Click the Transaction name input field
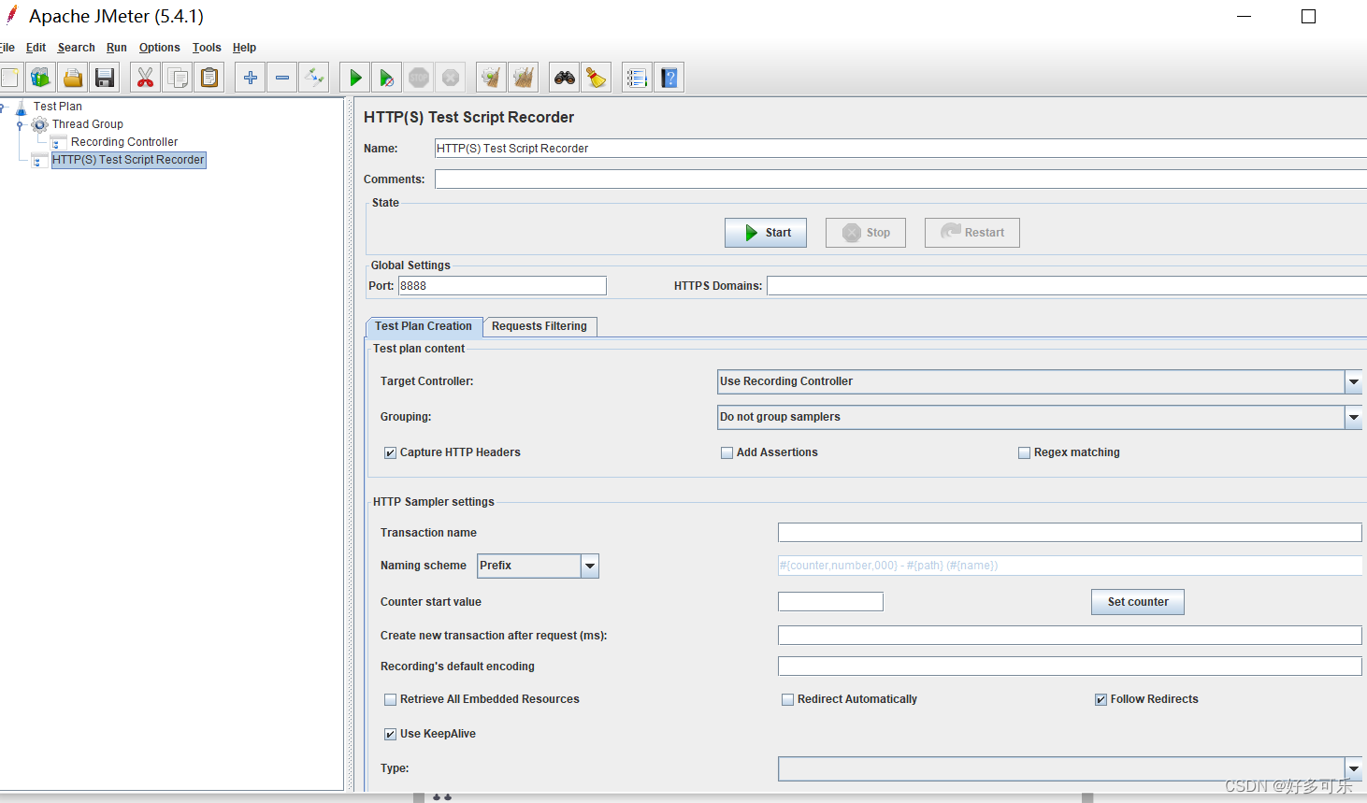Image resolution: width=1367 pixels, height=803 pixels. click(x=1070, y=533)
